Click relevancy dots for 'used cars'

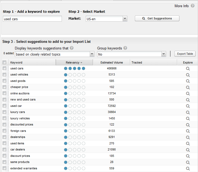(75, 68)
